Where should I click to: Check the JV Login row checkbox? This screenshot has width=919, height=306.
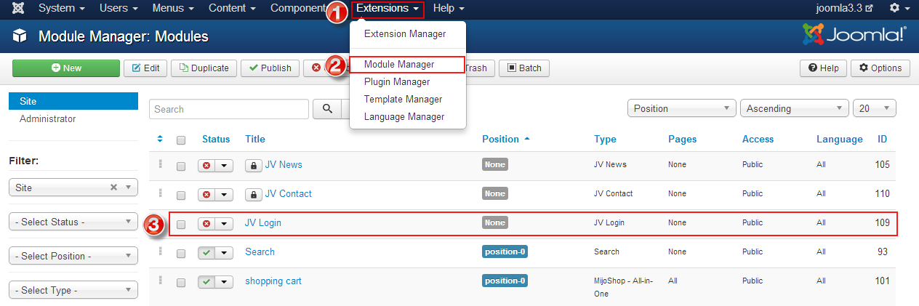point(181,225)
